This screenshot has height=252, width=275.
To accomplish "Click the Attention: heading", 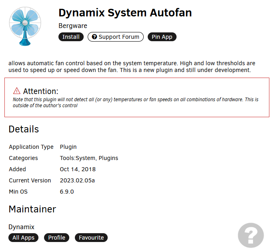I will pos(41,91).
